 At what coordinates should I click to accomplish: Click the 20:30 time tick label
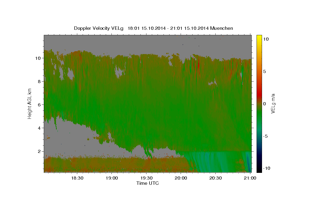215,178
